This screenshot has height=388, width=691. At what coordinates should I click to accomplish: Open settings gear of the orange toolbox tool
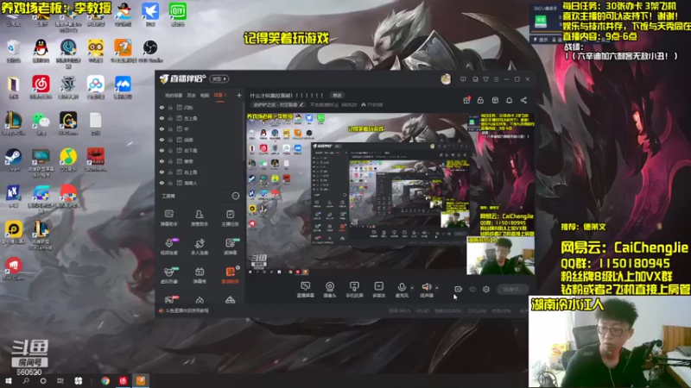(x=238, y=267)
